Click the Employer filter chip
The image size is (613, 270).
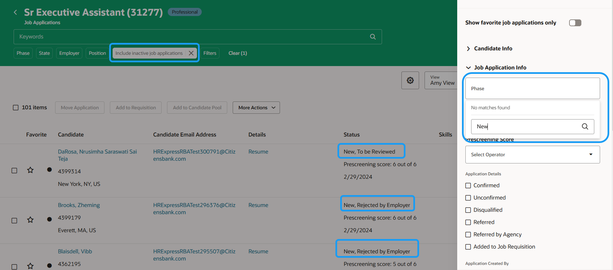(x=69, y=53)
